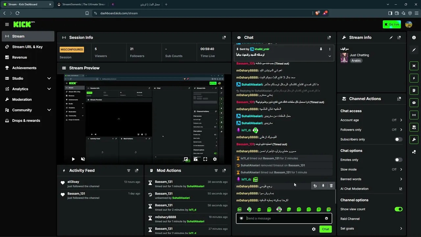This screenshot has height=237, width=421.
Task: Click the Send a message field
Action: pos(284,218)
